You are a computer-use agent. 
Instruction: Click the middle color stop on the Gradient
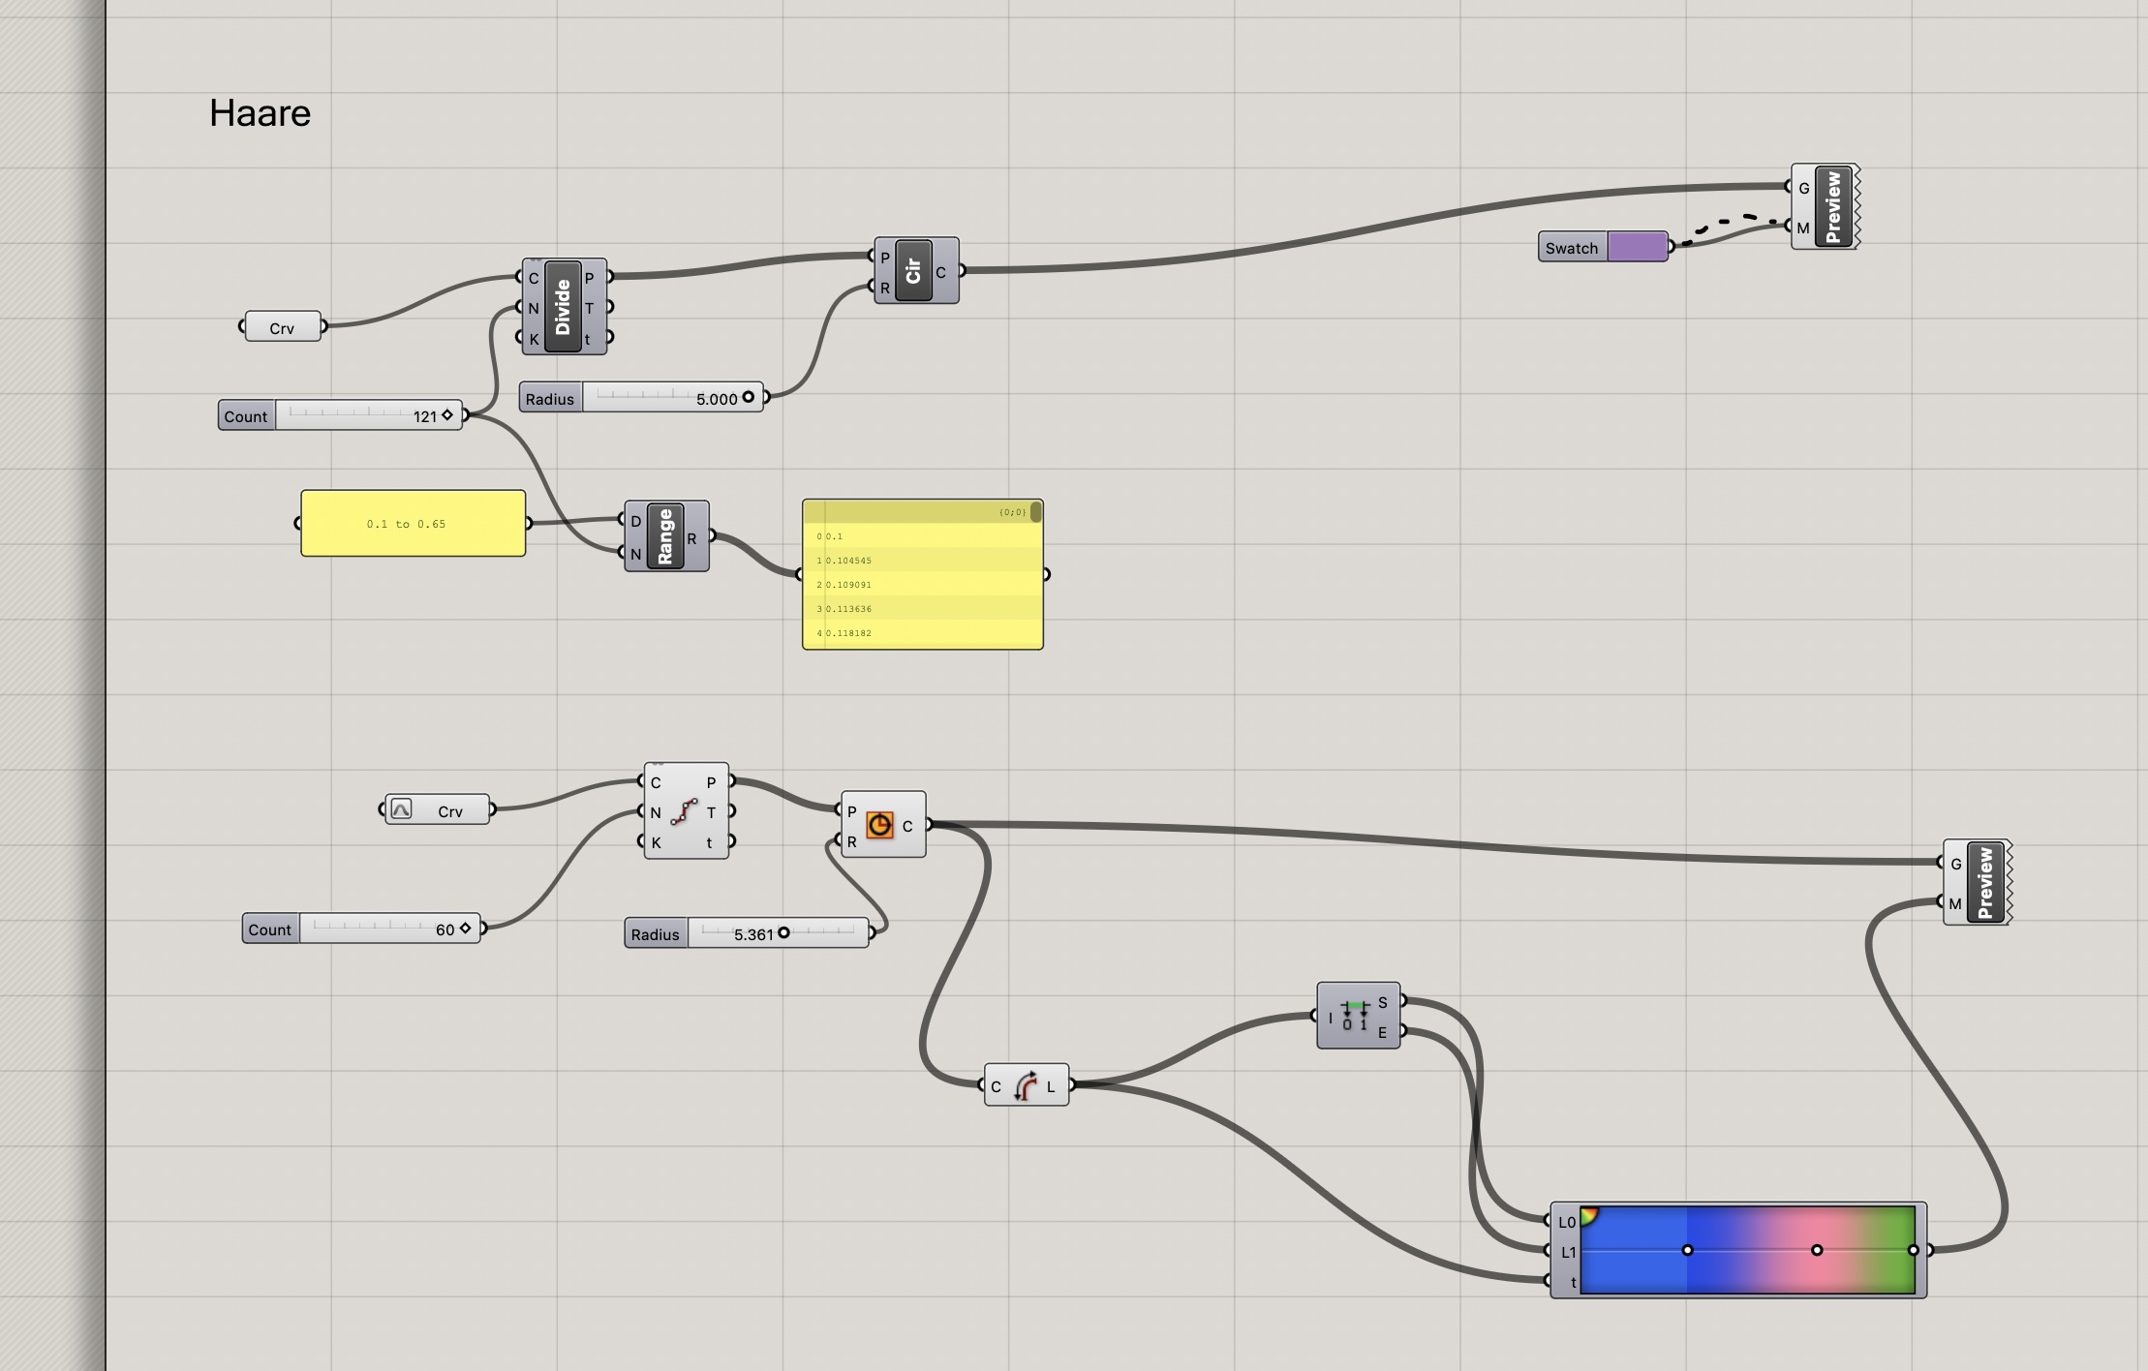tap(1816, 1251)
